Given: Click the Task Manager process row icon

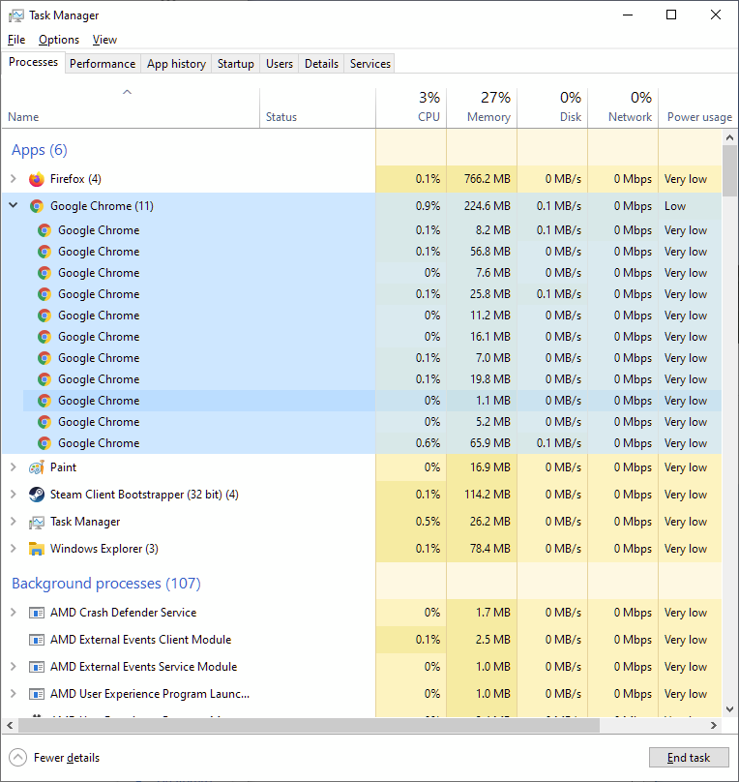Looking at the screenshot, I should pos(37,522).
